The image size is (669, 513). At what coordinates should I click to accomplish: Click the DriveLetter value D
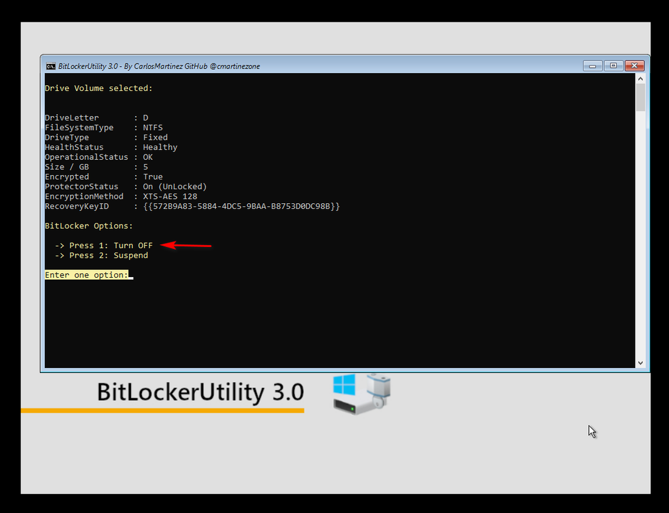pos(146,117)
